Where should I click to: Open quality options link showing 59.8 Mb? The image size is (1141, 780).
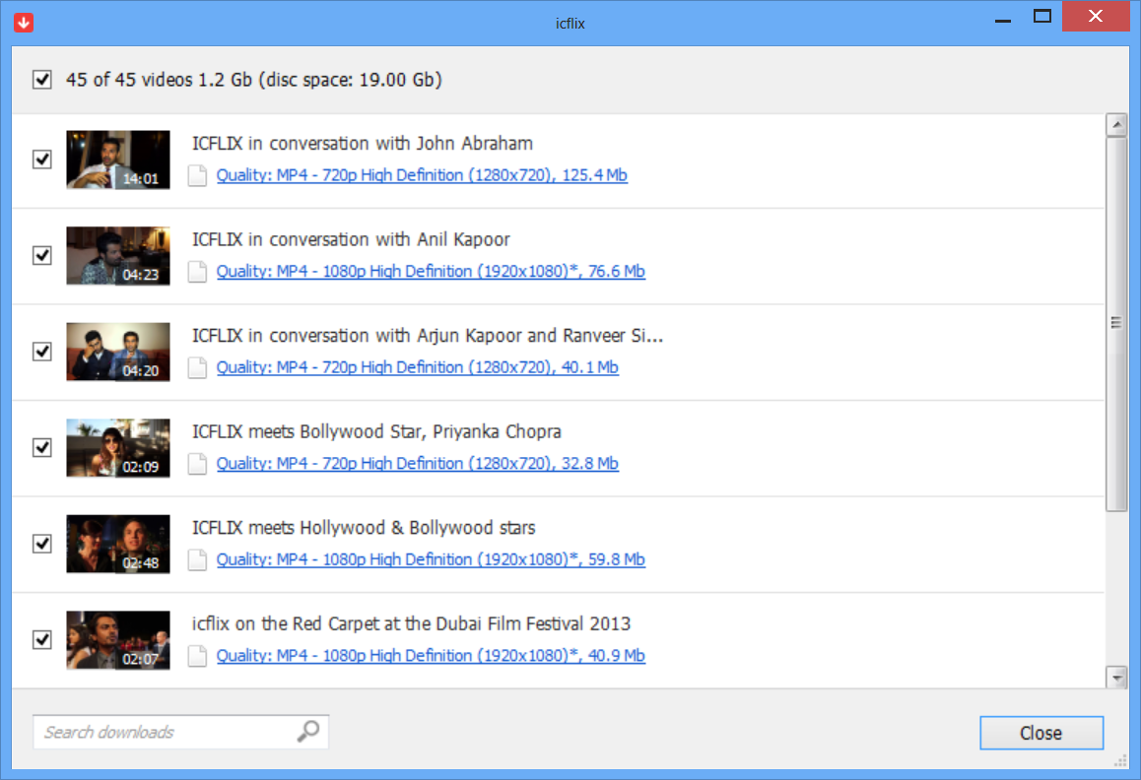(431, 559)
